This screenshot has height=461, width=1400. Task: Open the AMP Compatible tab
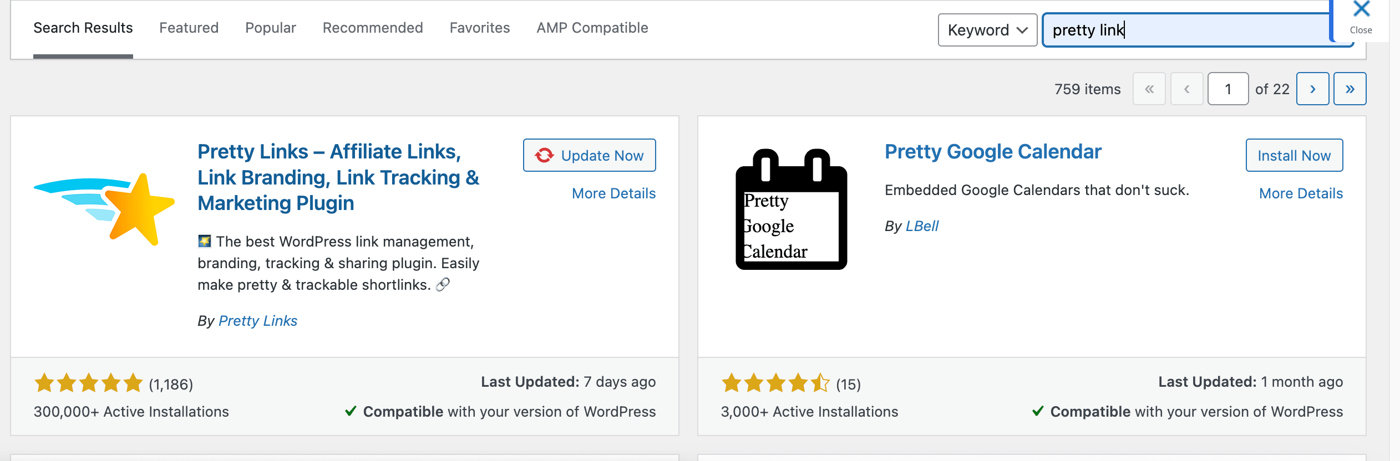(592, 28)
